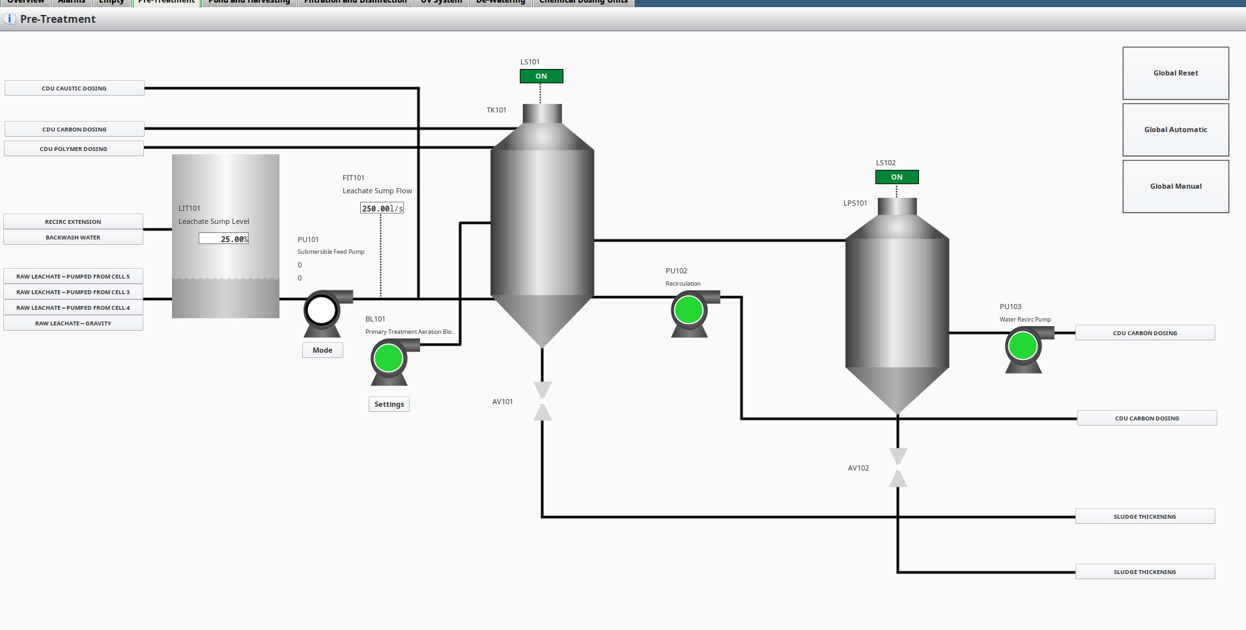Click the Leachate Sump Level 25.00% field
Viewport: 1246px width, 630px height.
(x=223, y=239)
